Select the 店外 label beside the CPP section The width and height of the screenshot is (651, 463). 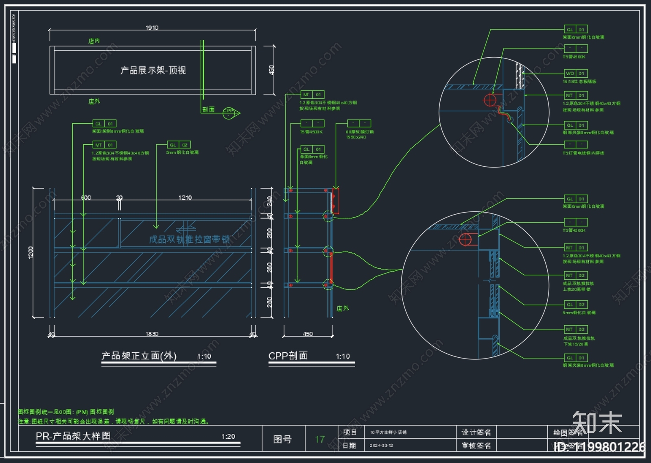[343, 309]
